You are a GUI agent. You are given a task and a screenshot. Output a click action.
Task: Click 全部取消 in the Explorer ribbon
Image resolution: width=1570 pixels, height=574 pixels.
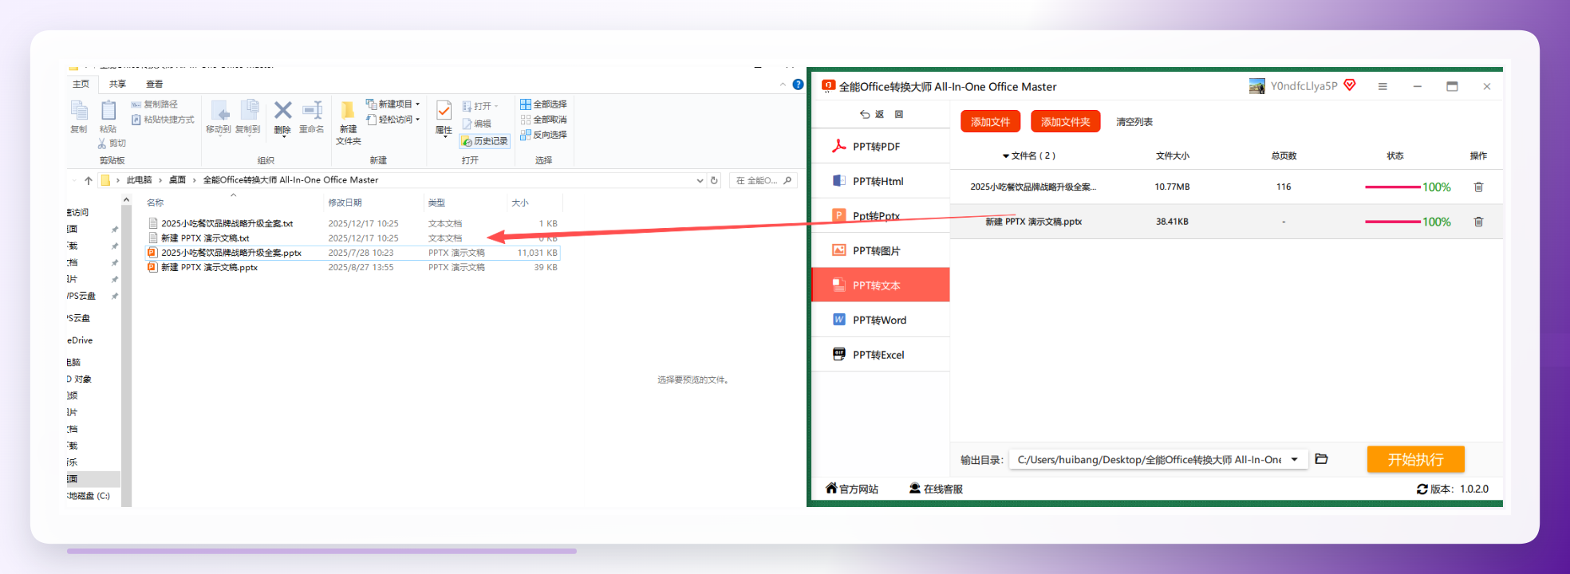(x=543, y=120)
